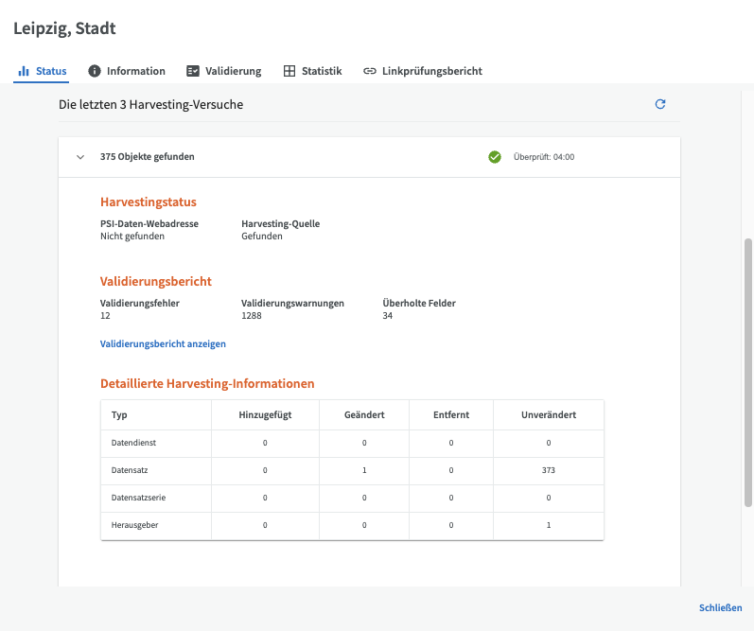Image resolution: width=754 pixels, height=631 pixels.
Task: Click the Unverändert column header
Action: (548, 415)
